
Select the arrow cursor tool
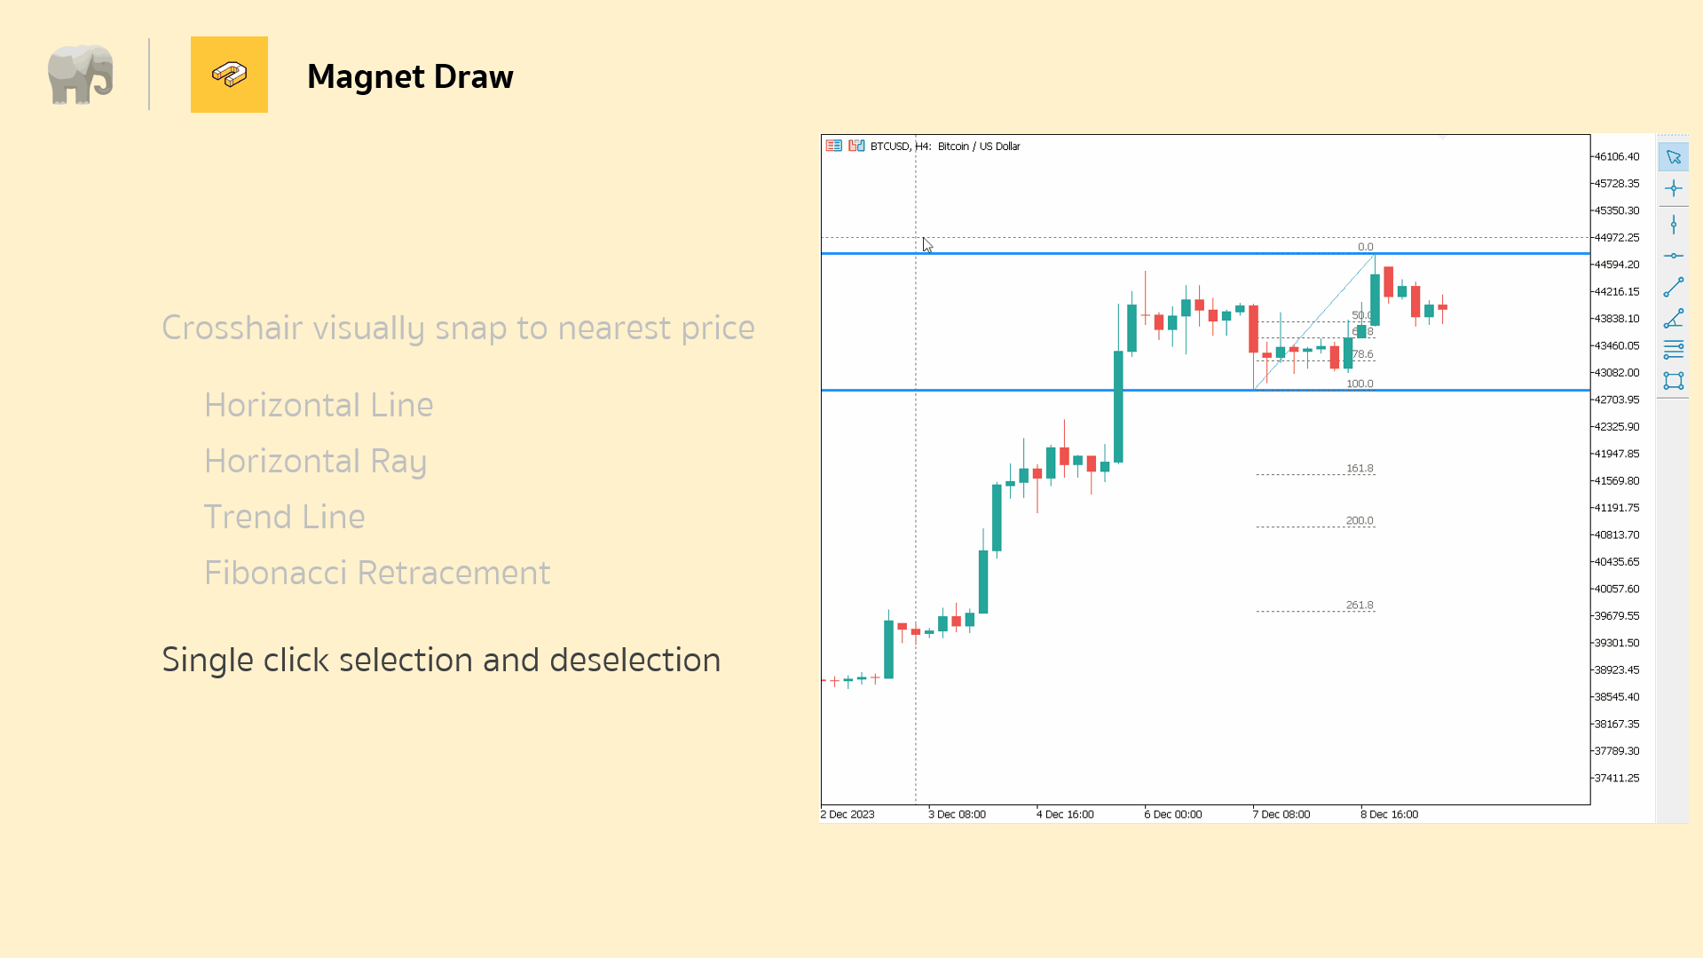click(1673, 157)
